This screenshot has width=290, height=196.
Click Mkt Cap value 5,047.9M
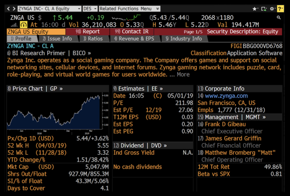(x=97, y=167)
